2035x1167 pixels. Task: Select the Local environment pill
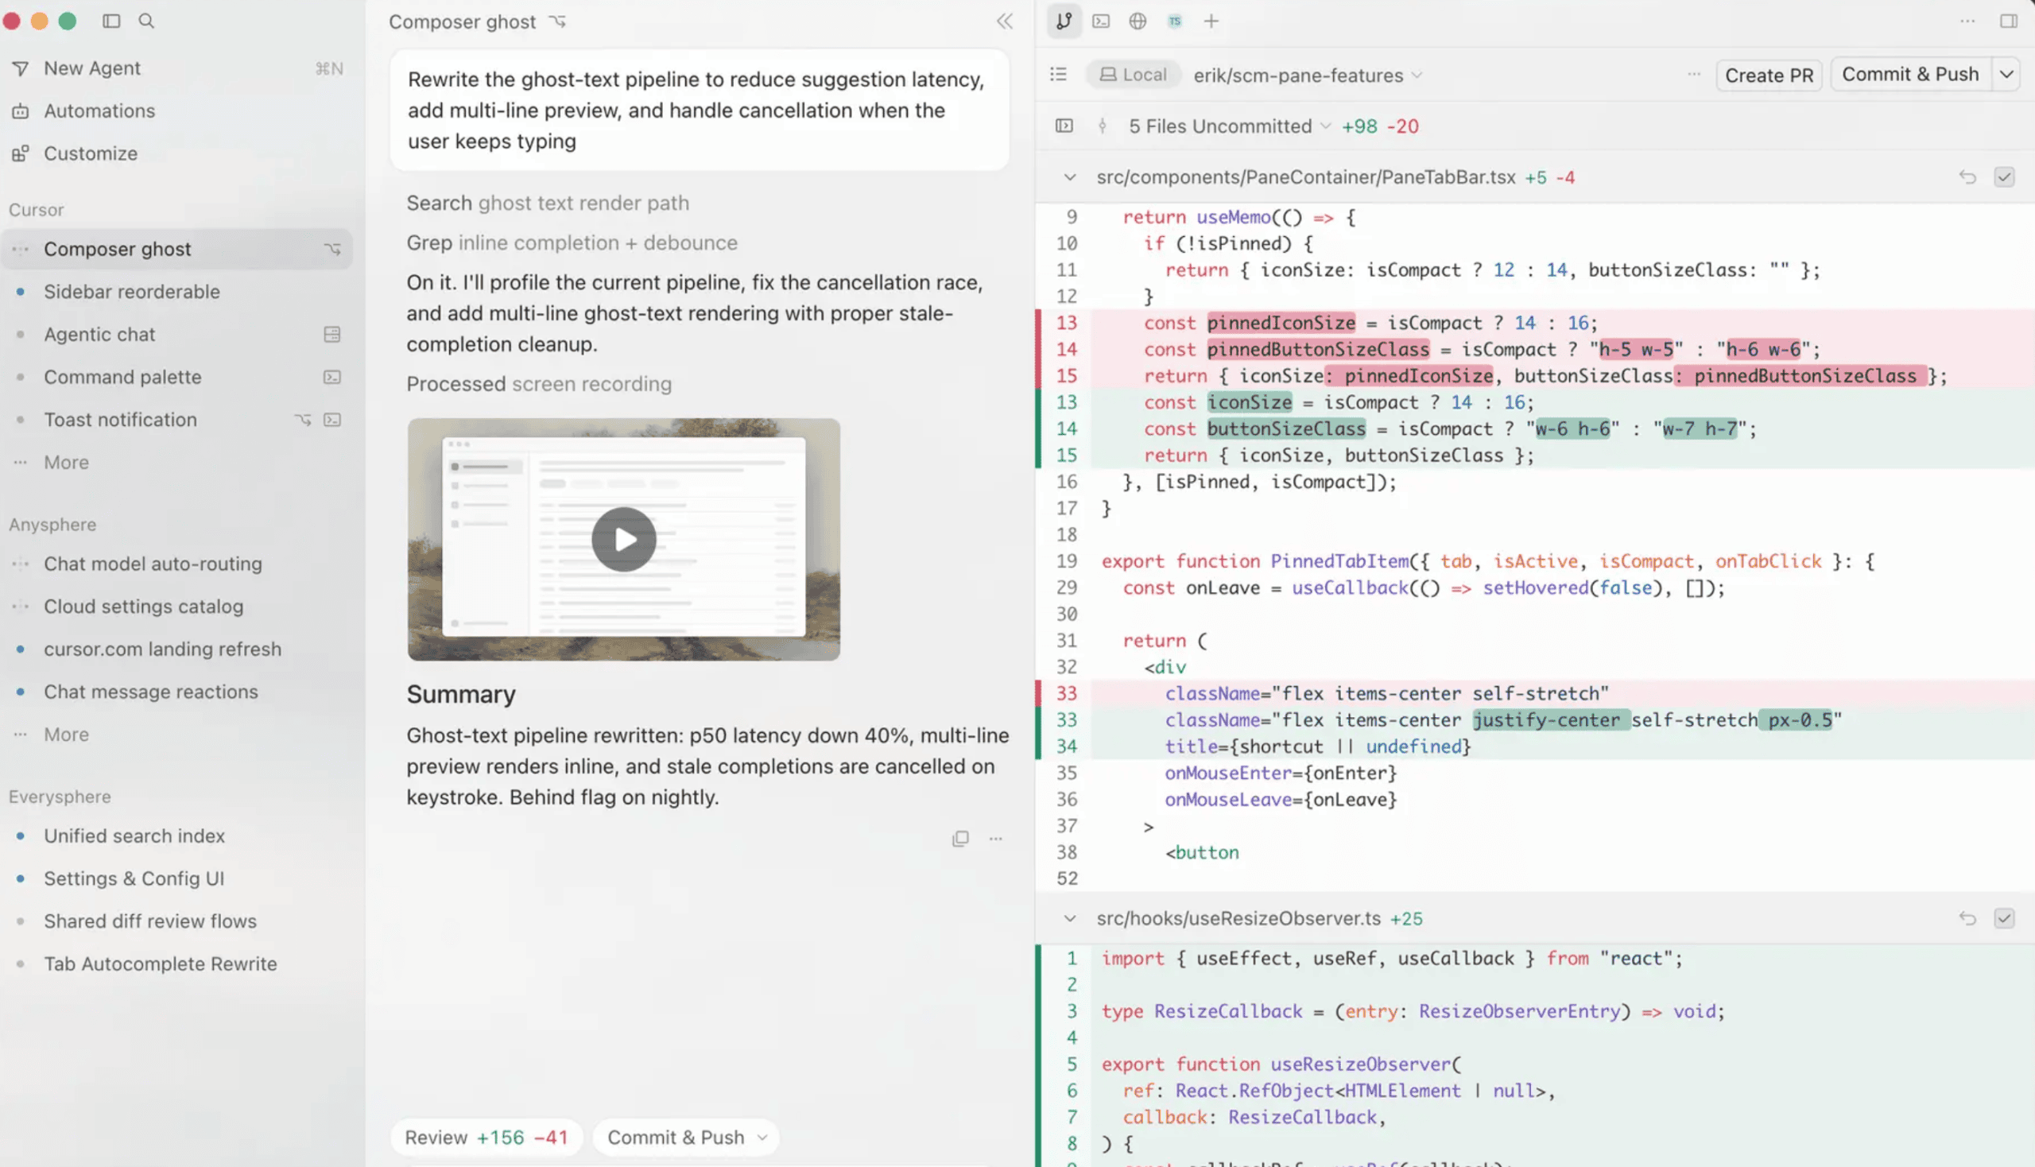click(1133, 75)
